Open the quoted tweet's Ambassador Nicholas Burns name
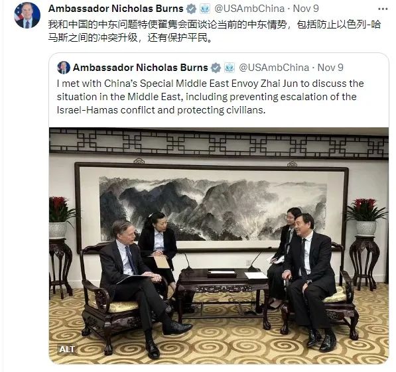Screen dimensions: 396x372 pyautogui.click(x=141, y=68)
